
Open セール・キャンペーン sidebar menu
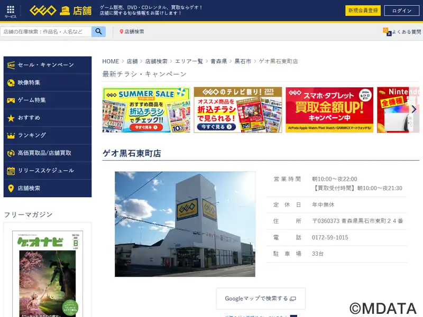48,65
